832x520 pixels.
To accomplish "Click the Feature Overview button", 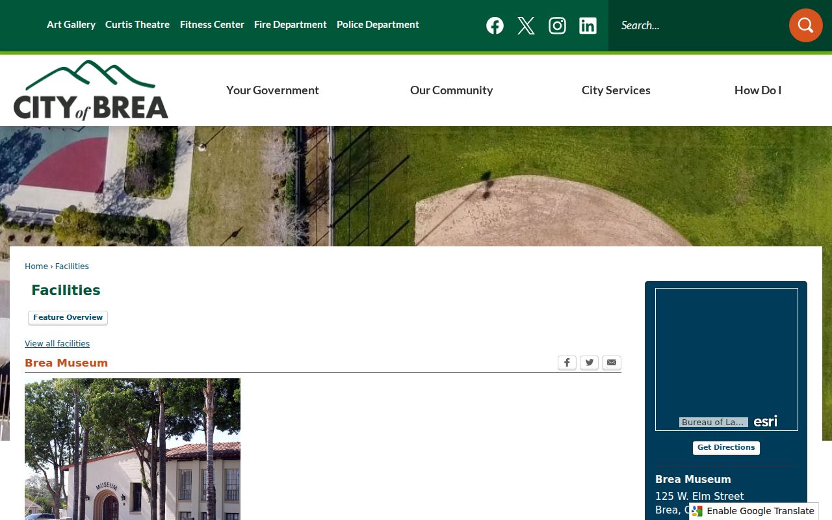I will (x=68, y=318).
